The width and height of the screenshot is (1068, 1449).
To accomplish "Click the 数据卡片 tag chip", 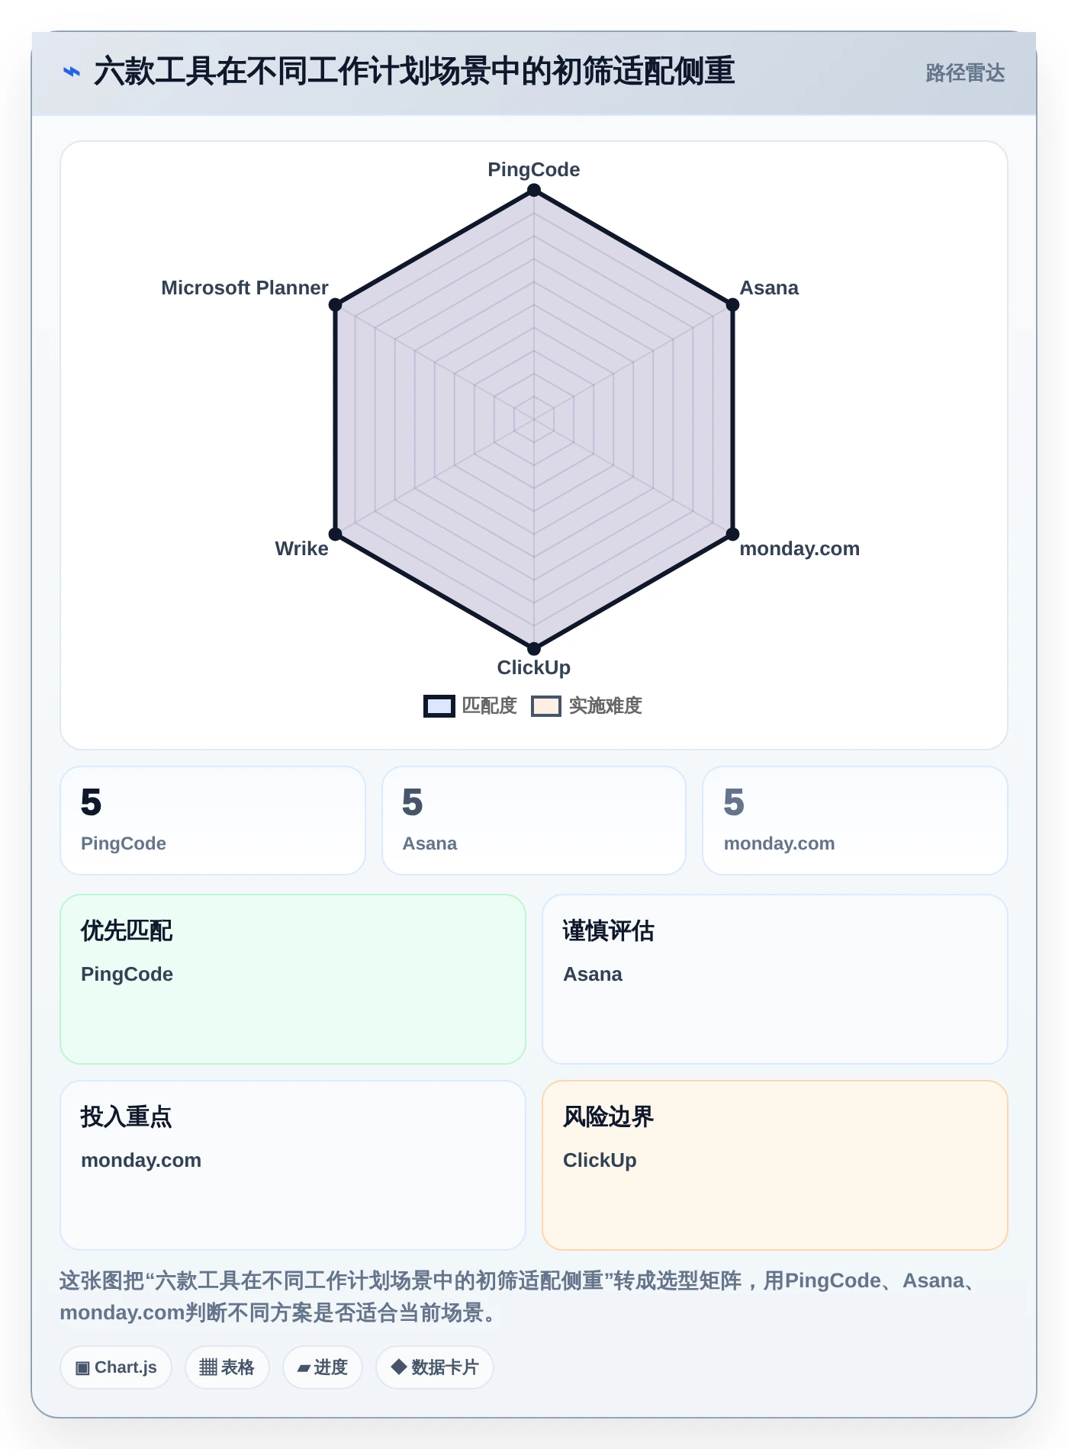I will pos(435,1367).
